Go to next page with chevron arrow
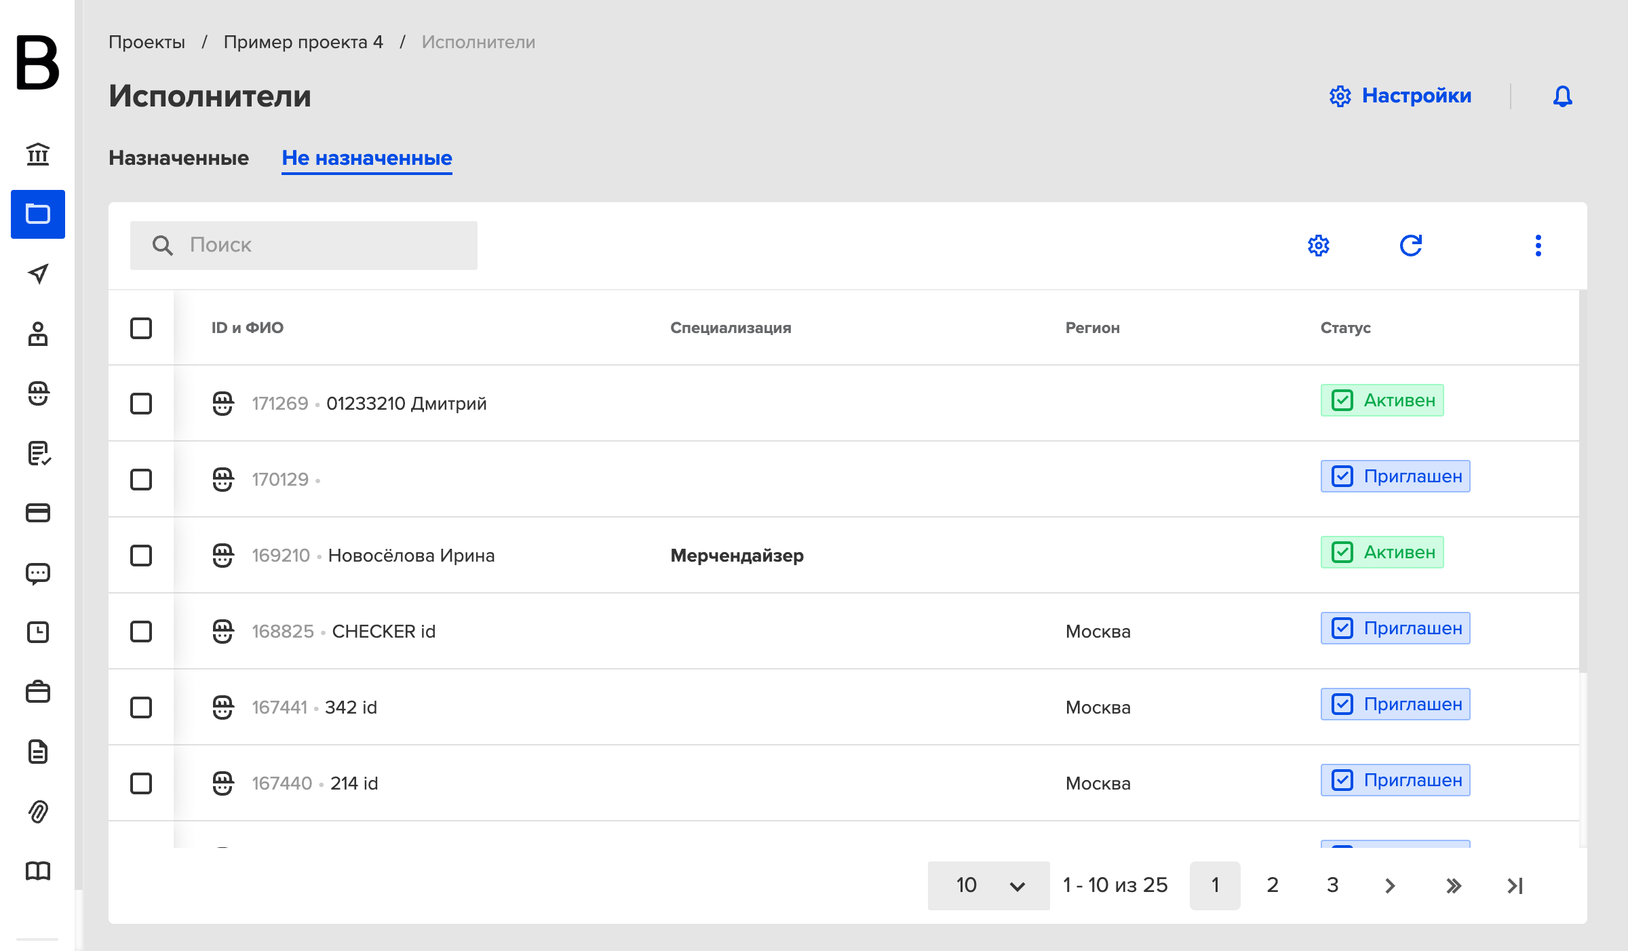 pyautogui.click(x=1389, y=885)
